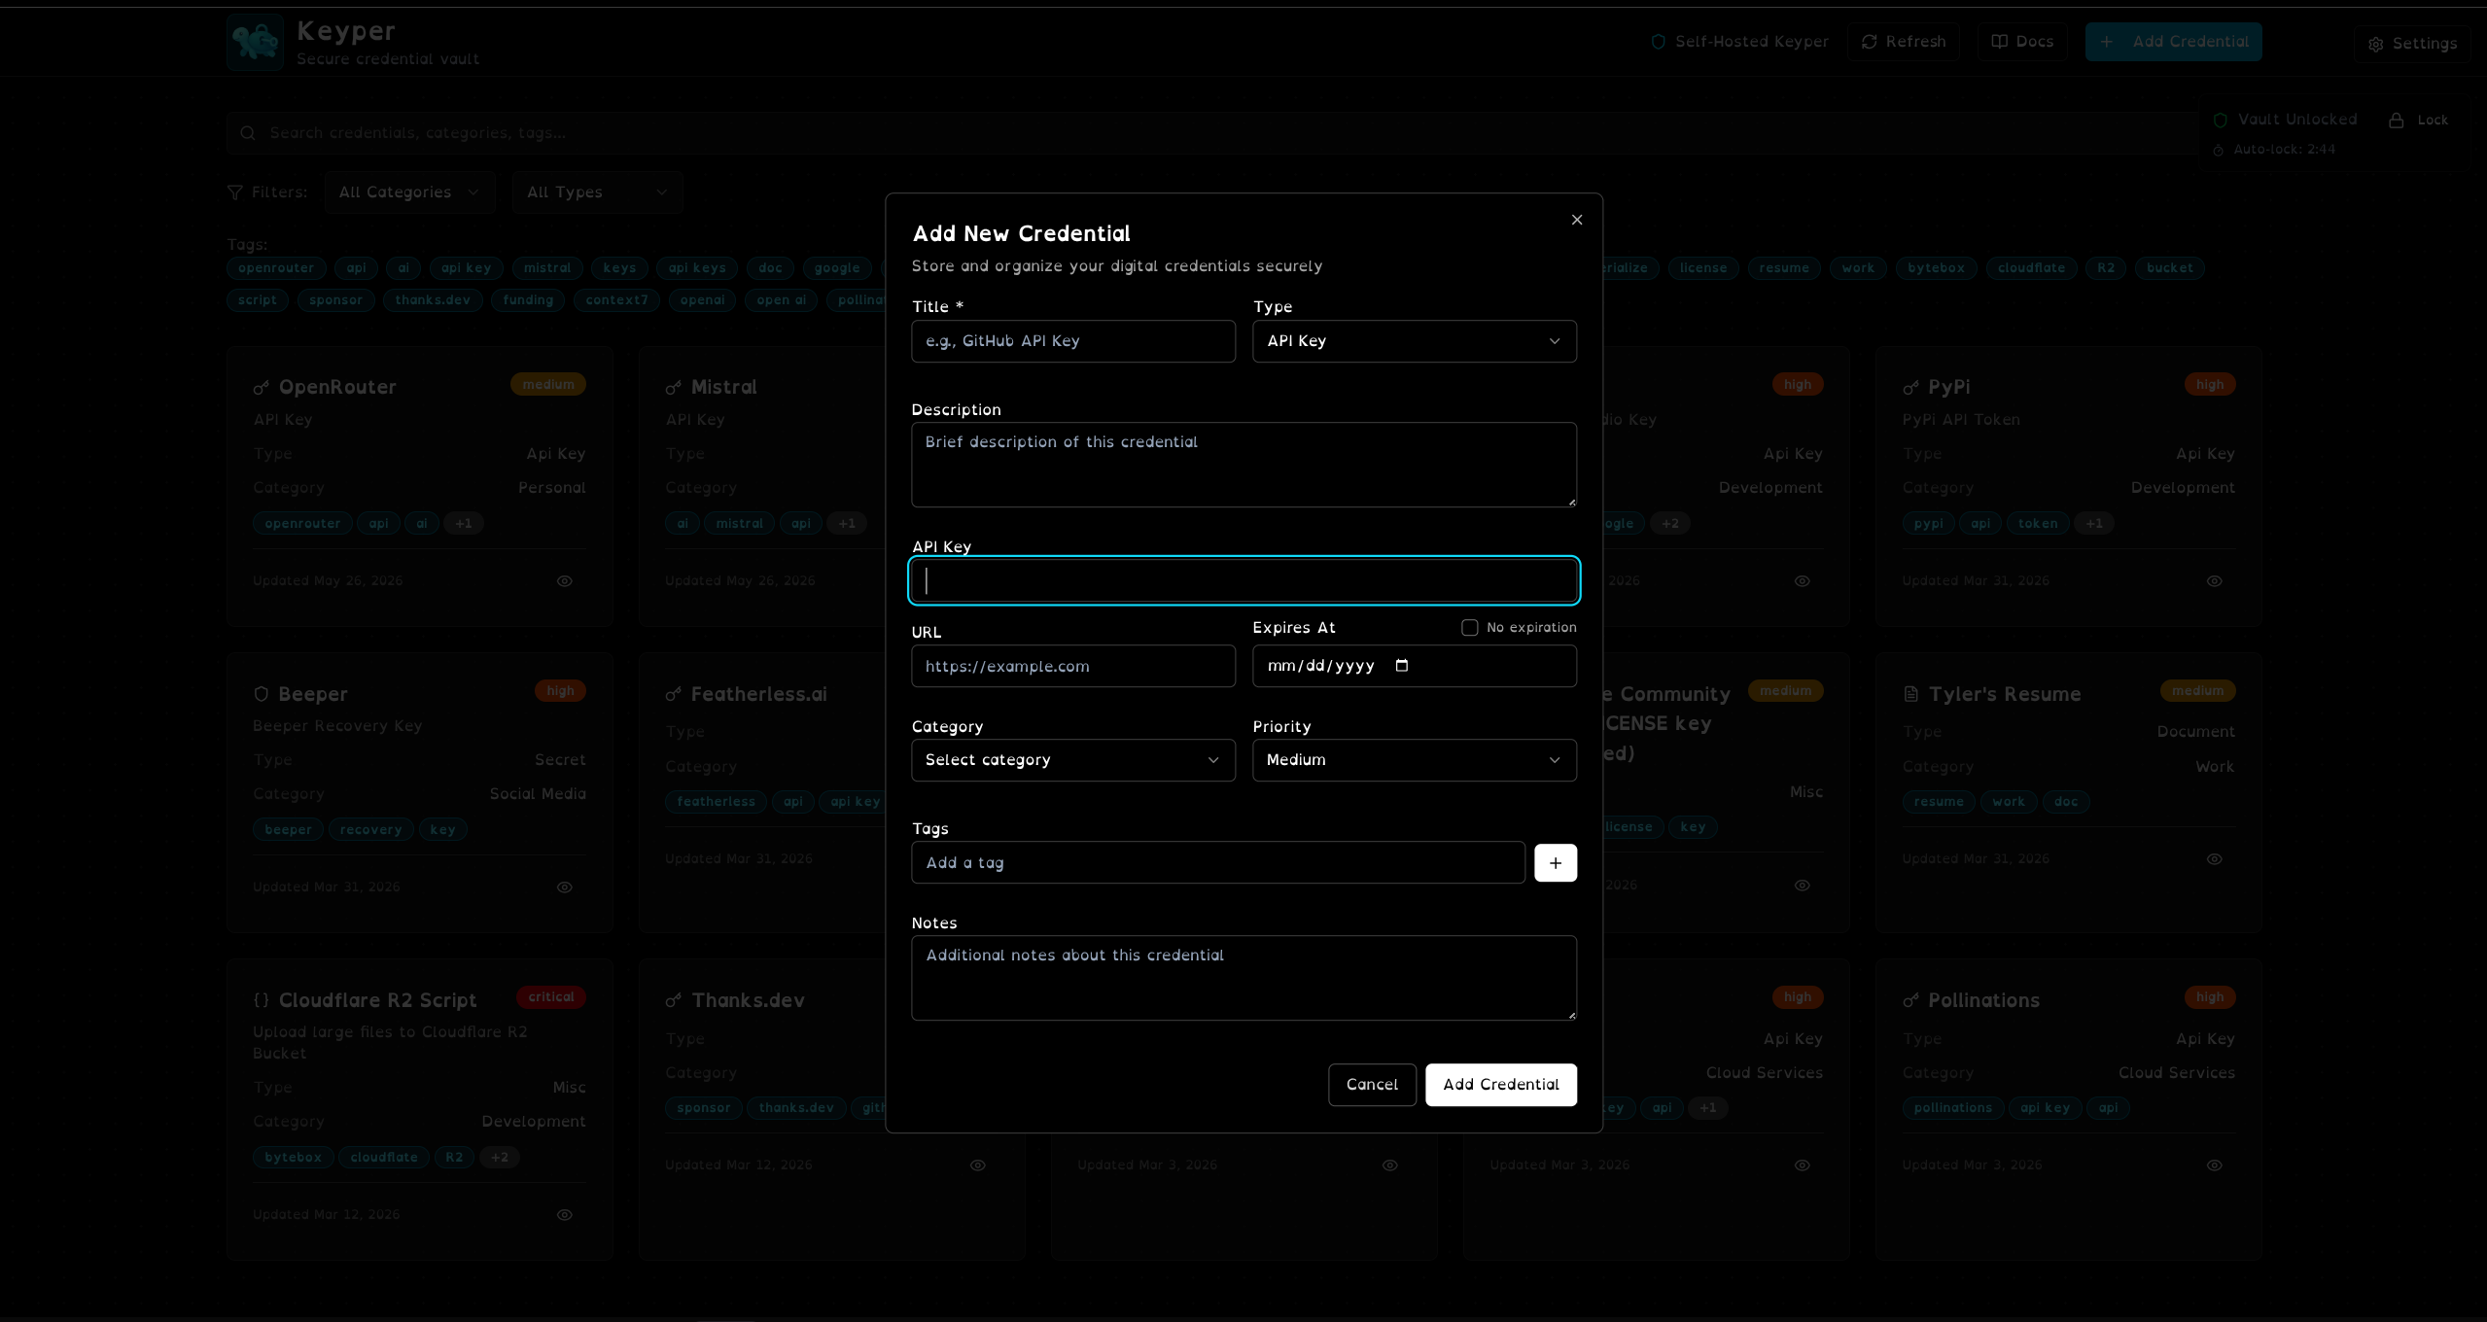Click the shield icon beside Beeper
Viewport: 2487px width, 1322px height.
pos(261,694)
